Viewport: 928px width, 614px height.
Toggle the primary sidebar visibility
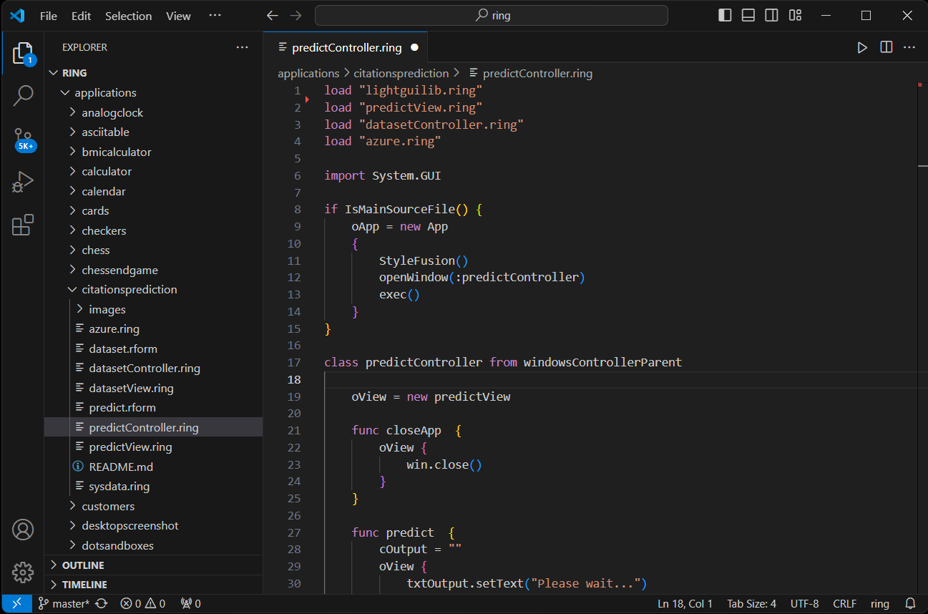pyautogui.click(x=724, y=15)
